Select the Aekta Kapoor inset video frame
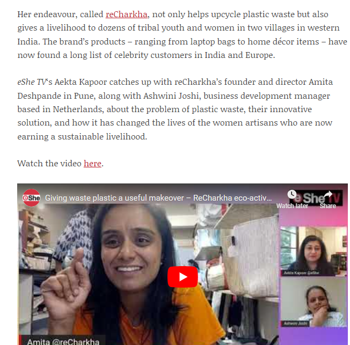350x345 pixels. [313, 252]
